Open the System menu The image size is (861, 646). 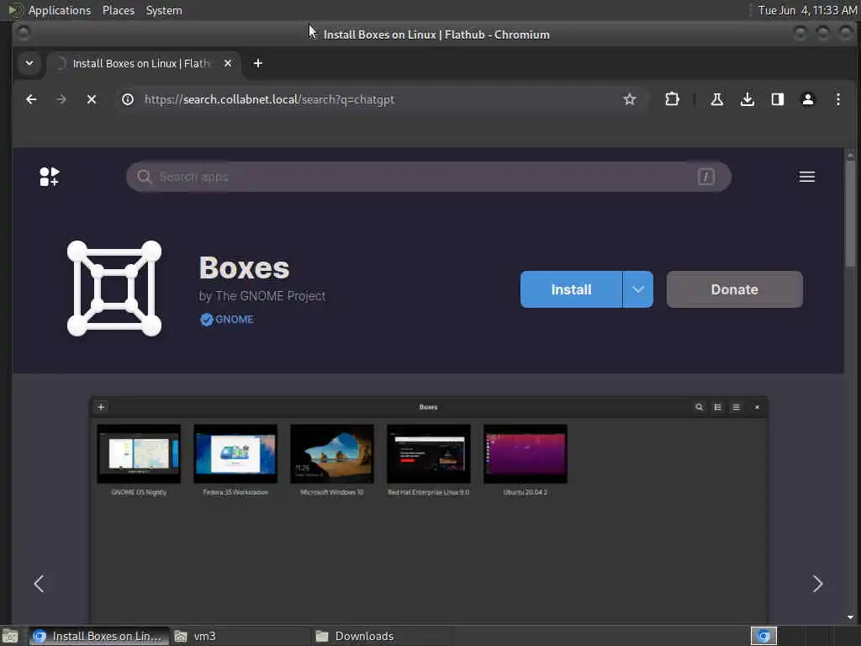pos(164,10)
